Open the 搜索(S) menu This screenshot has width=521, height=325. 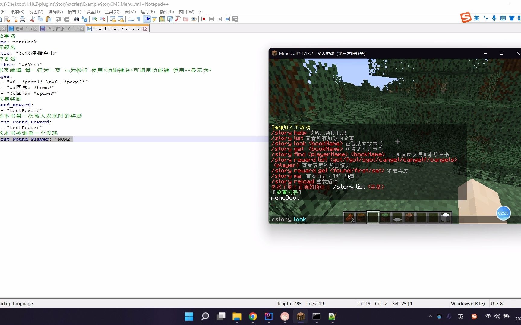coord(17,12)
